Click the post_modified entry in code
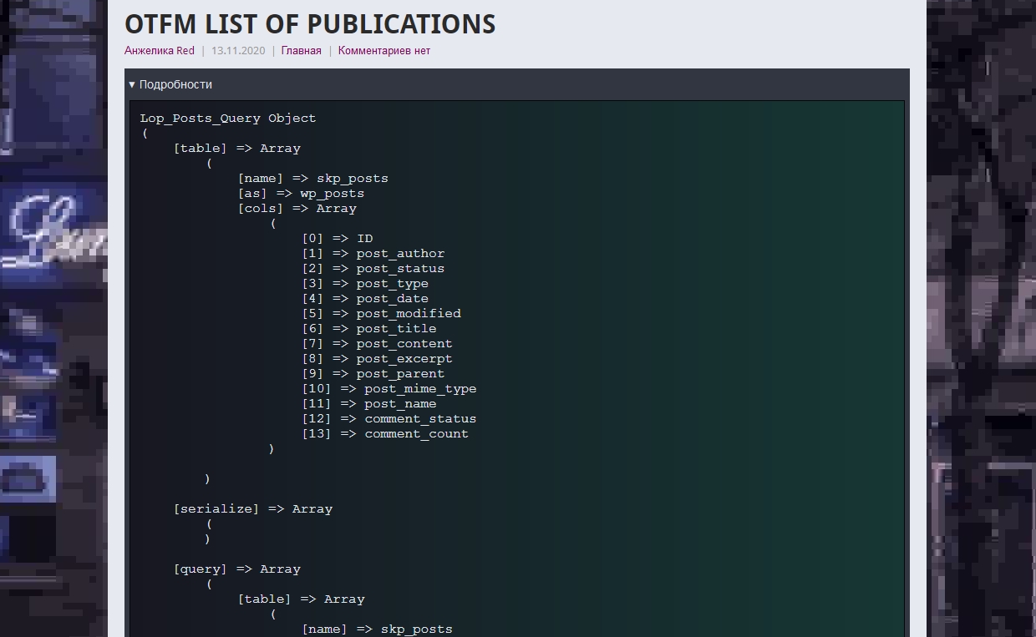The height and width of the screenshot is (637, 1036). [x=409, y=314]
